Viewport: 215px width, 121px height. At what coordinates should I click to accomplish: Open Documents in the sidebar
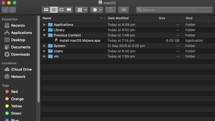(x=21, y=47)
